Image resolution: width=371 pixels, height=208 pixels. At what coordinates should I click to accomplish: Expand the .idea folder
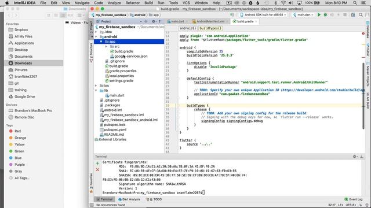tap(96, 32)
